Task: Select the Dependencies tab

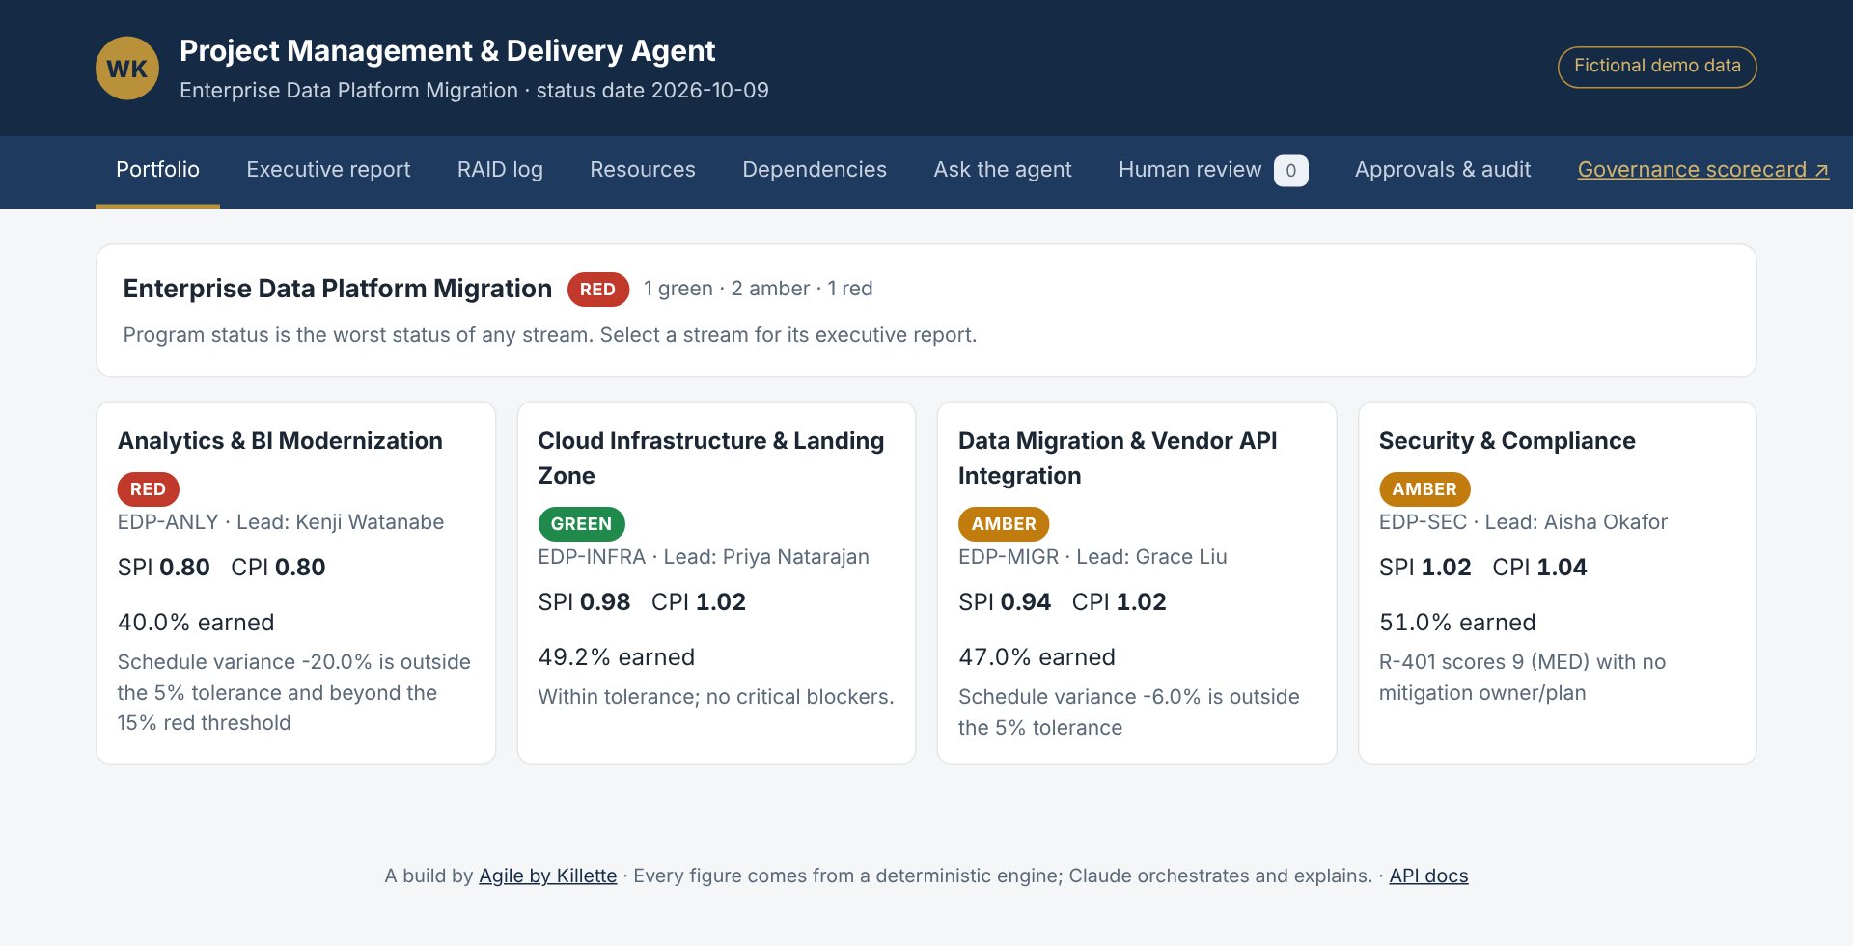Action: [x=815, y=170]
